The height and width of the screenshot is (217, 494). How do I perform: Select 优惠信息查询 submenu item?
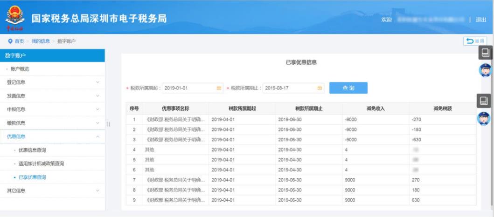click(x=32, y=150)
